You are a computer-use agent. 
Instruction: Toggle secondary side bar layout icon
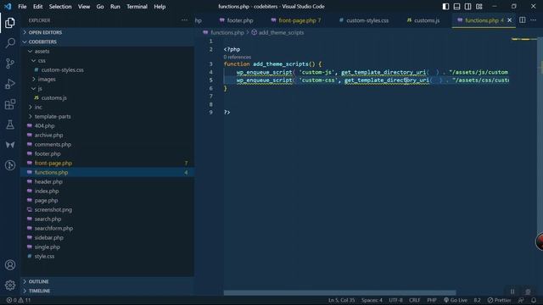point(467,6)
